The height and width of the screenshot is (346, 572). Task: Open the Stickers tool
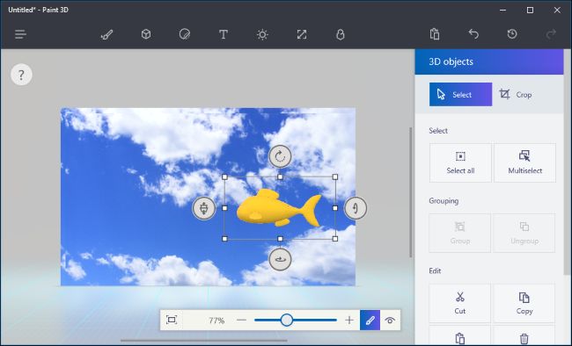pyautogui.click(x=185, y=34)
